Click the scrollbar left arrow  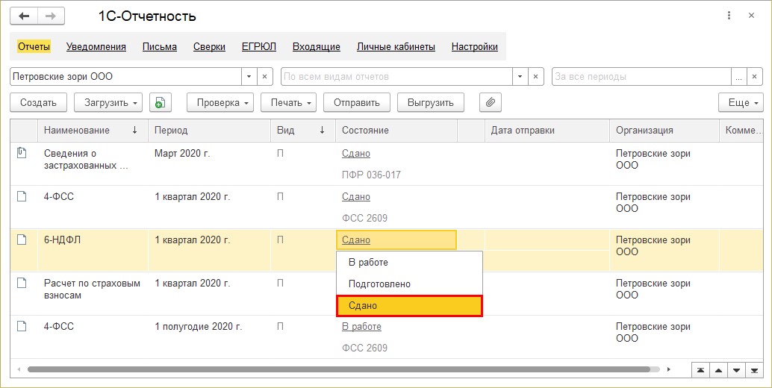tap(19, 369)
